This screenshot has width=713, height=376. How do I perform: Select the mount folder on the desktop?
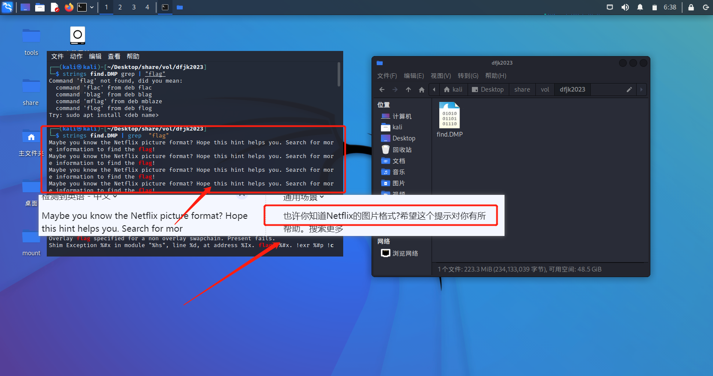[x=31, y=243]
